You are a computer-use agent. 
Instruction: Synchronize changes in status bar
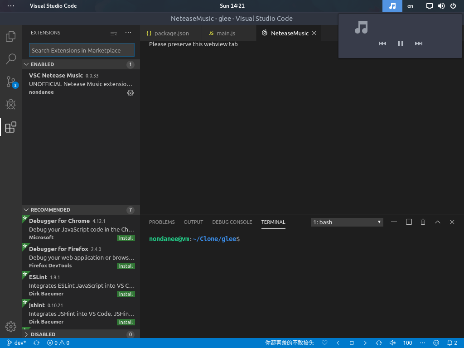pos(36,343)
